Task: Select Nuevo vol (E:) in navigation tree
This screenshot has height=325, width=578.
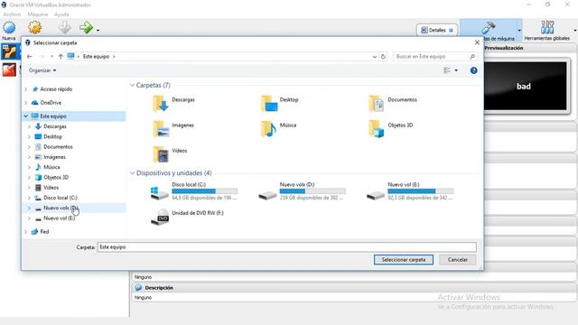Action: pos(59,218)
